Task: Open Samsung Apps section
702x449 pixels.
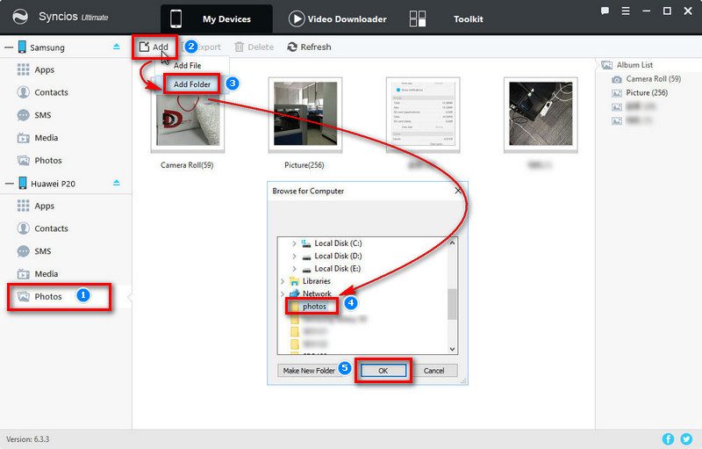Action: [x=45, y=70]
